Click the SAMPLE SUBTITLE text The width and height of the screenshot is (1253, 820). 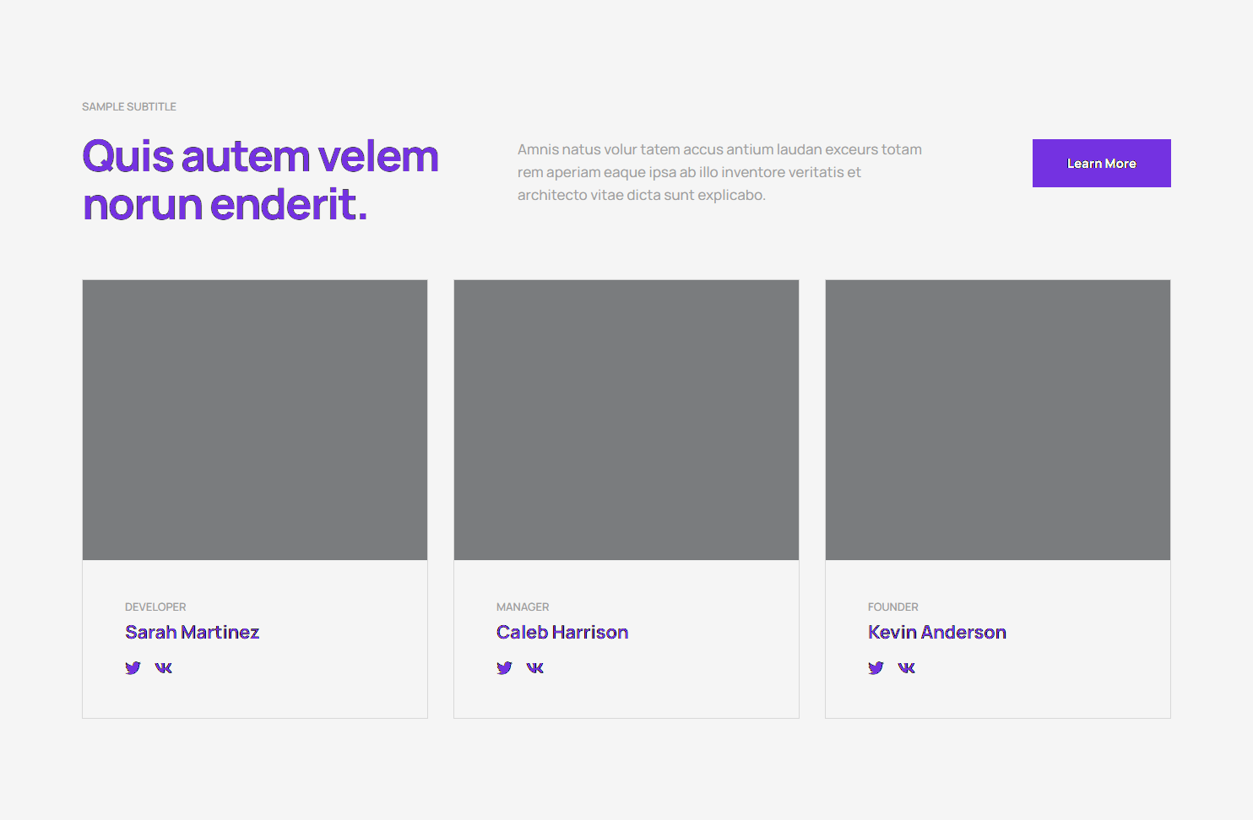point(129,107)
